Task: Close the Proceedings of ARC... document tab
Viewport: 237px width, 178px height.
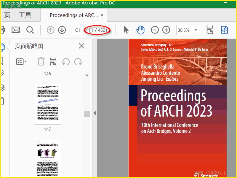Action: [x=102, y=15]
